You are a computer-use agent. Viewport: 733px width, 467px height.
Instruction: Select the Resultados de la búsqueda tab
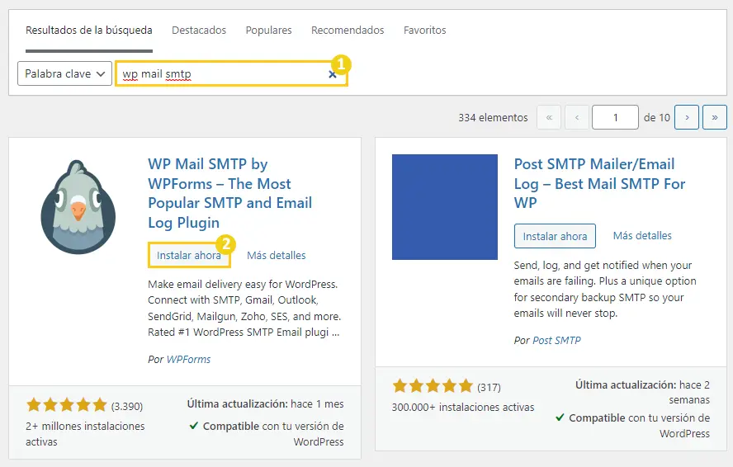pyautogui.click(x=89, y=31)
